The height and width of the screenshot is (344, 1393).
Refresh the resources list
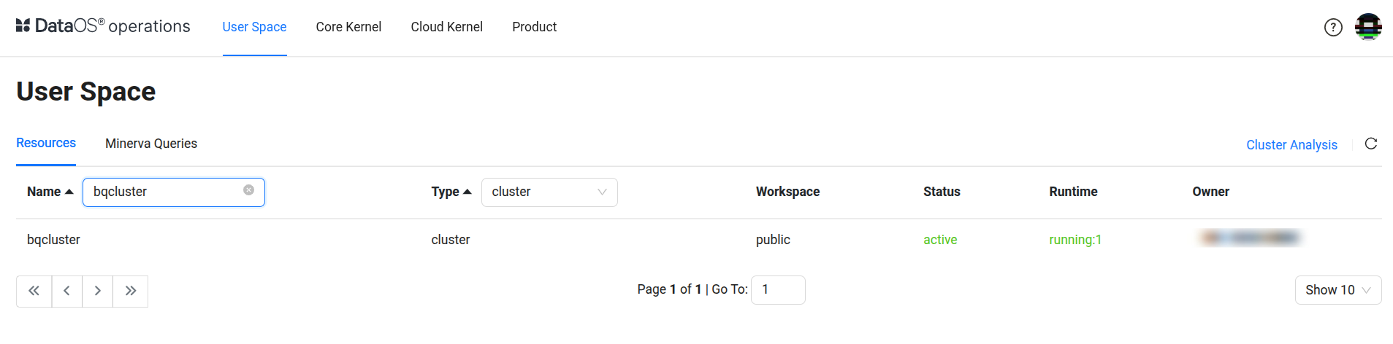[1371, 144]
